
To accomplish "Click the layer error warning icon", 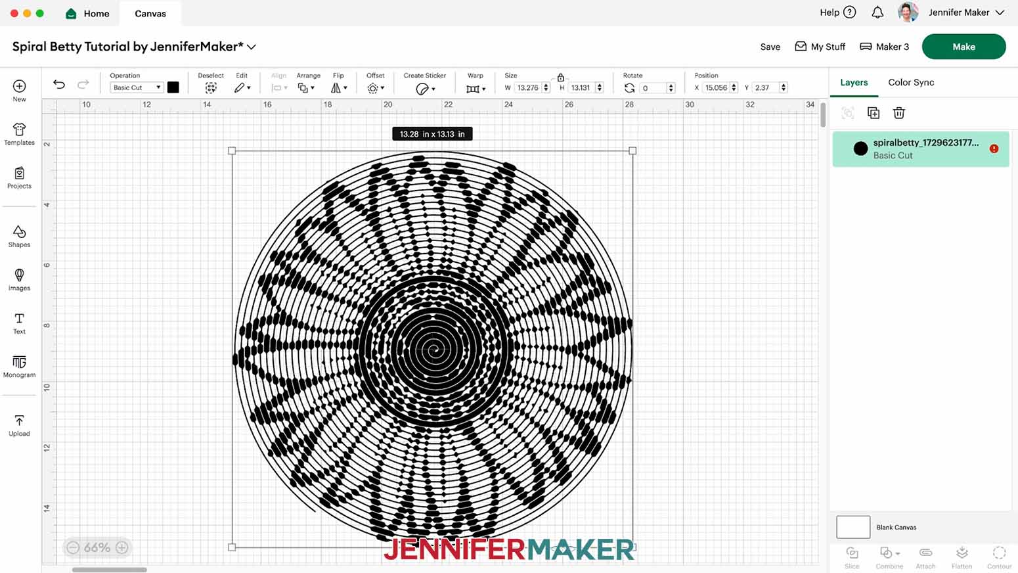I will (x=994, y=149).
